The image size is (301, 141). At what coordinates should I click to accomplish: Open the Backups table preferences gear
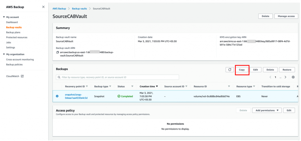(293, 77)
